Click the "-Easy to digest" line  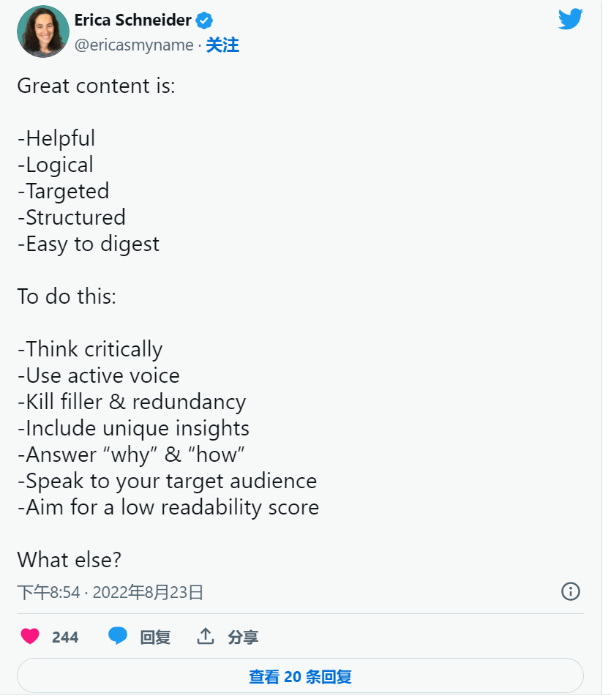click(x=89, y=244)
